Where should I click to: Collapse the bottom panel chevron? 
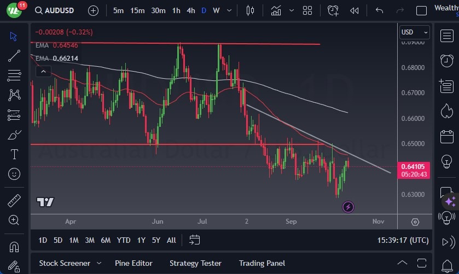coord(403,263)
